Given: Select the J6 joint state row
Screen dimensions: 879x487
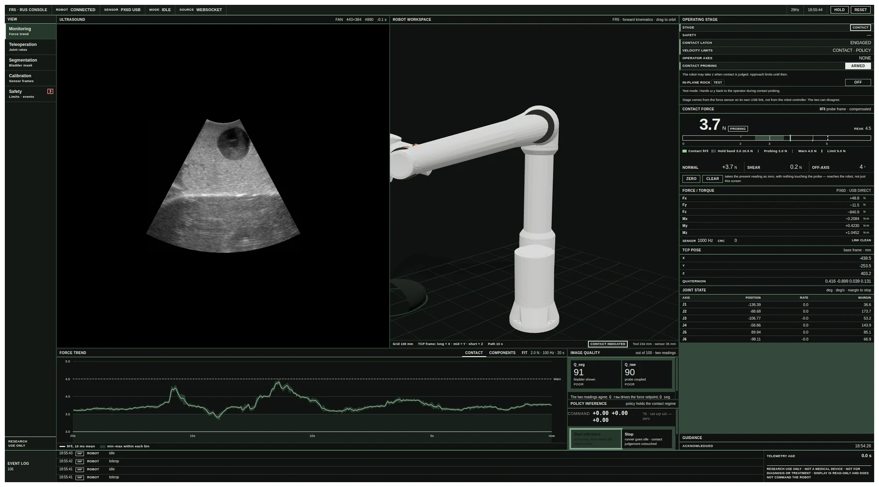Looking at the screenshot, I should (x=776, y=339).
